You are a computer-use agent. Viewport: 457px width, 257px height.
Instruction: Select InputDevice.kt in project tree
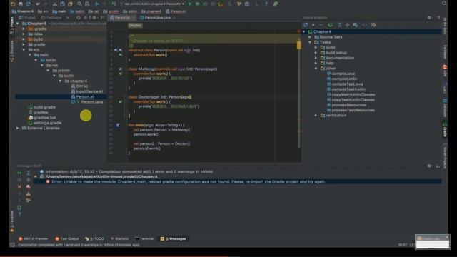click(89, 91)
